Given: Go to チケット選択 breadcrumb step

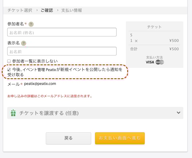Looking at the screenshot, I should point(20,10).
